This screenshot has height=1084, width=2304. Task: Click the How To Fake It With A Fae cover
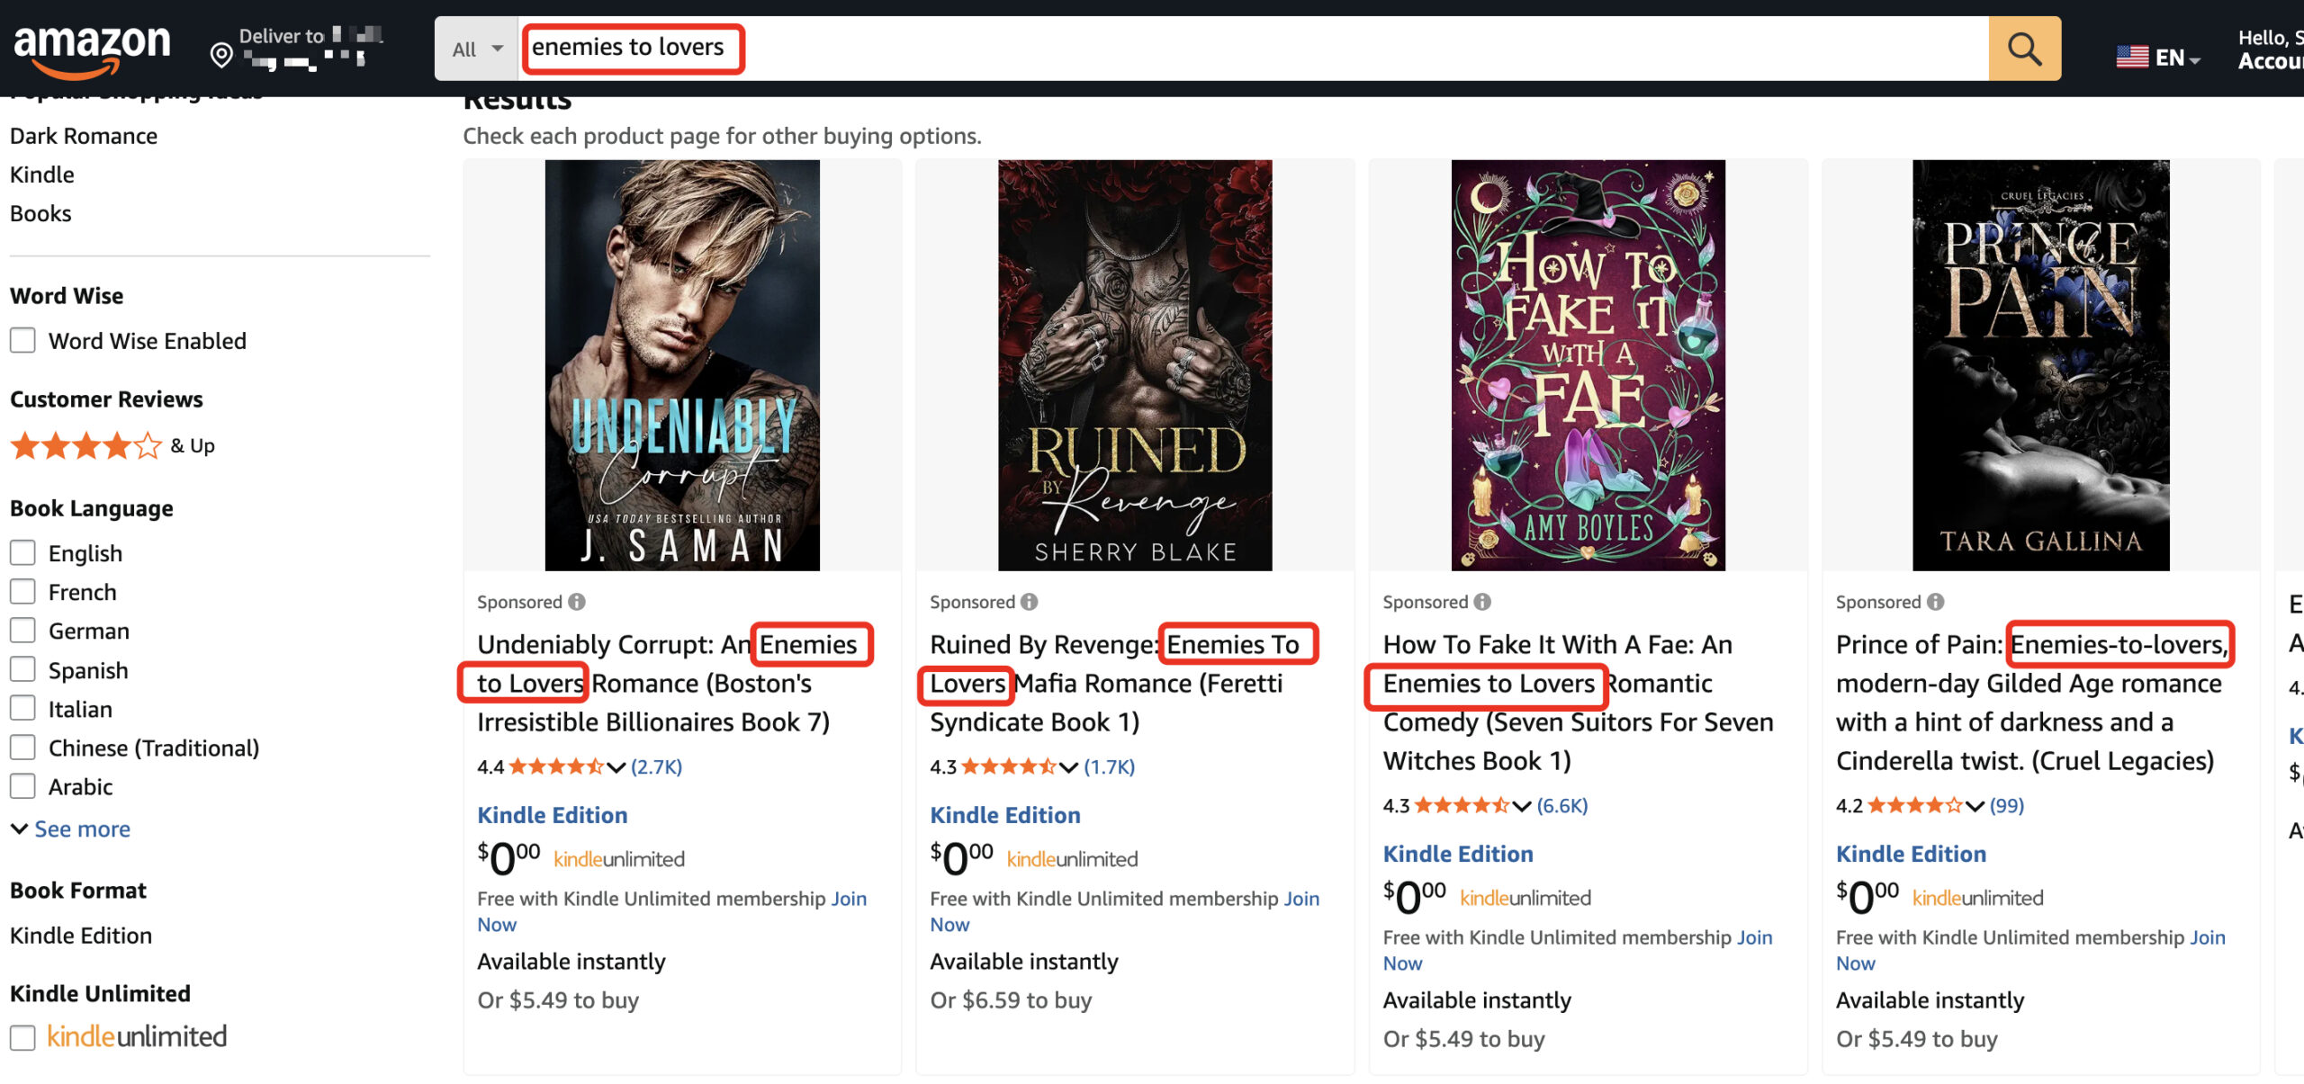(x=1588, y=365)
